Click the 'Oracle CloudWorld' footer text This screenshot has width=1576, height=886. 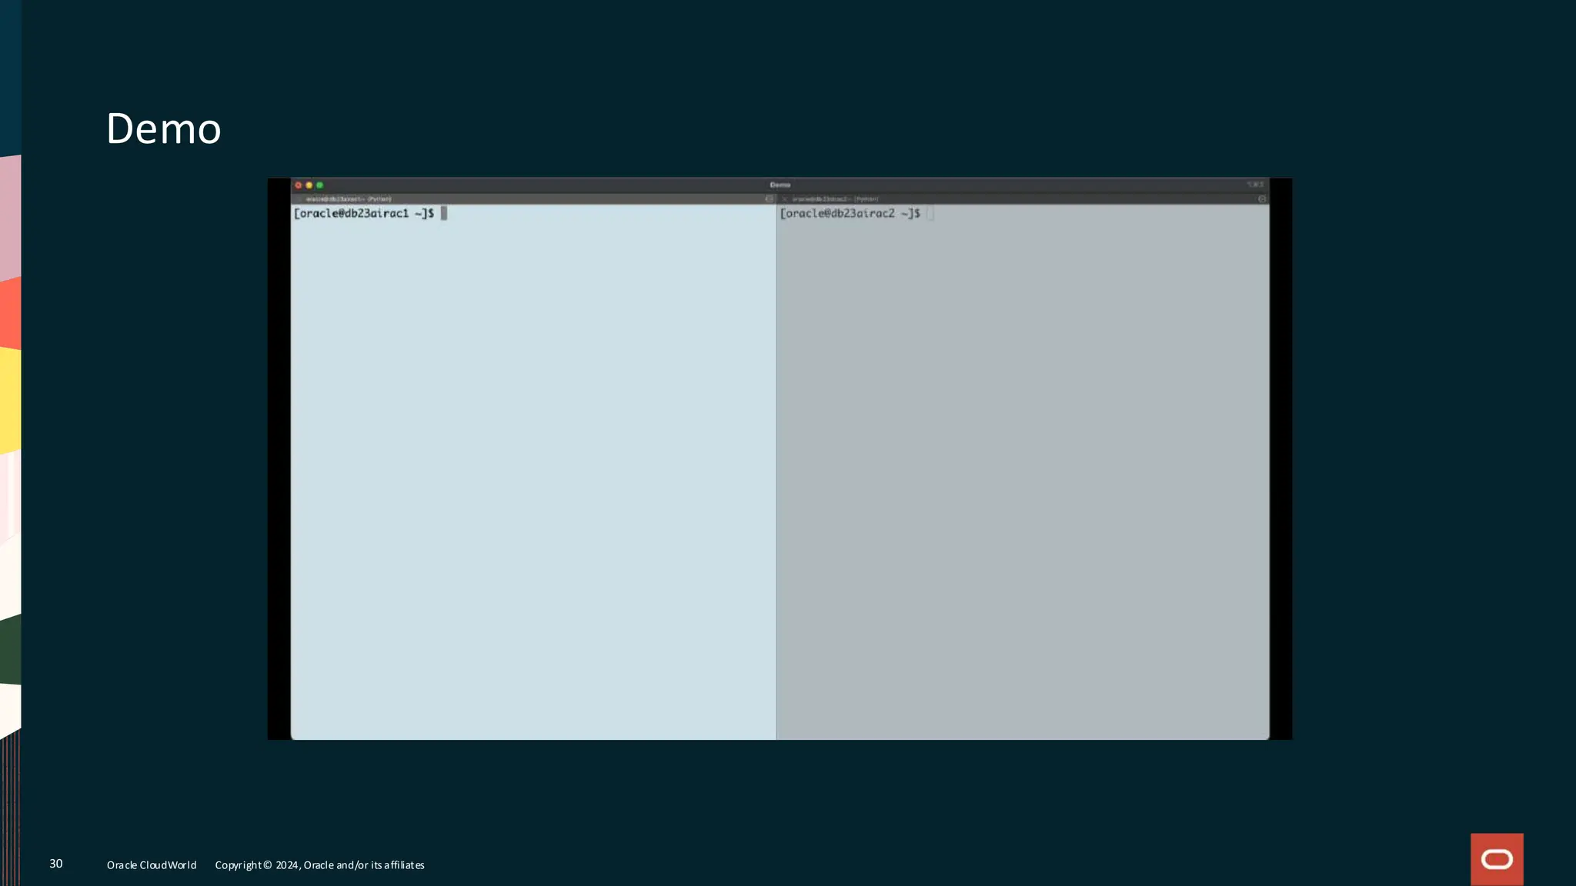(152, 865)
